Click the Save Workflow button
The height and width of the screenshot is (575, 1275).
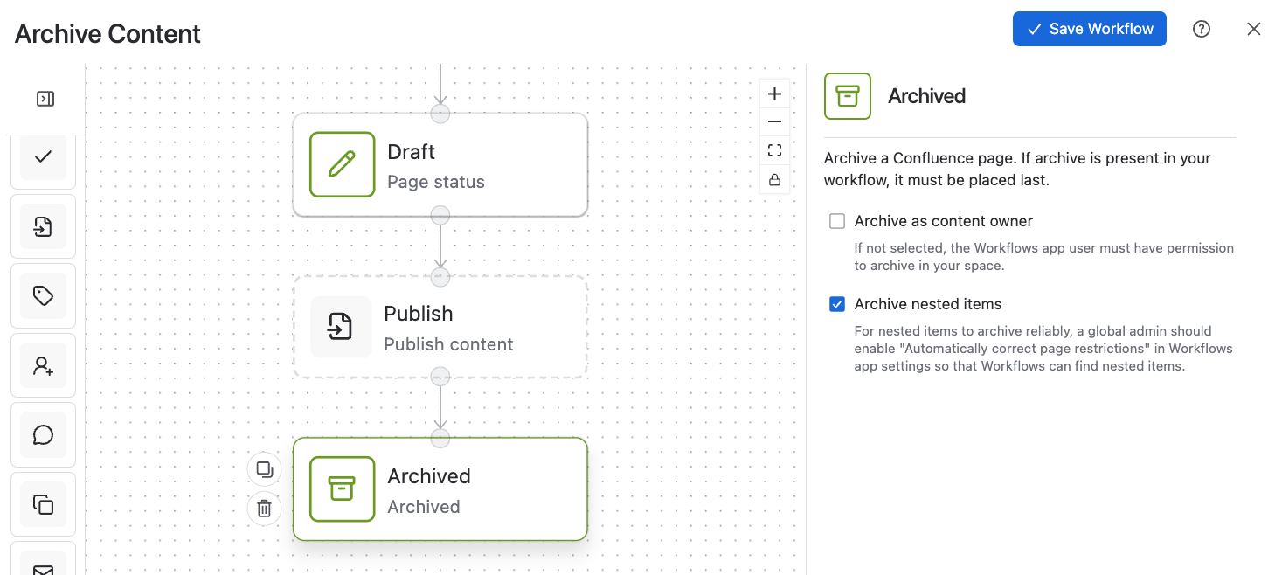point(1089,29)
